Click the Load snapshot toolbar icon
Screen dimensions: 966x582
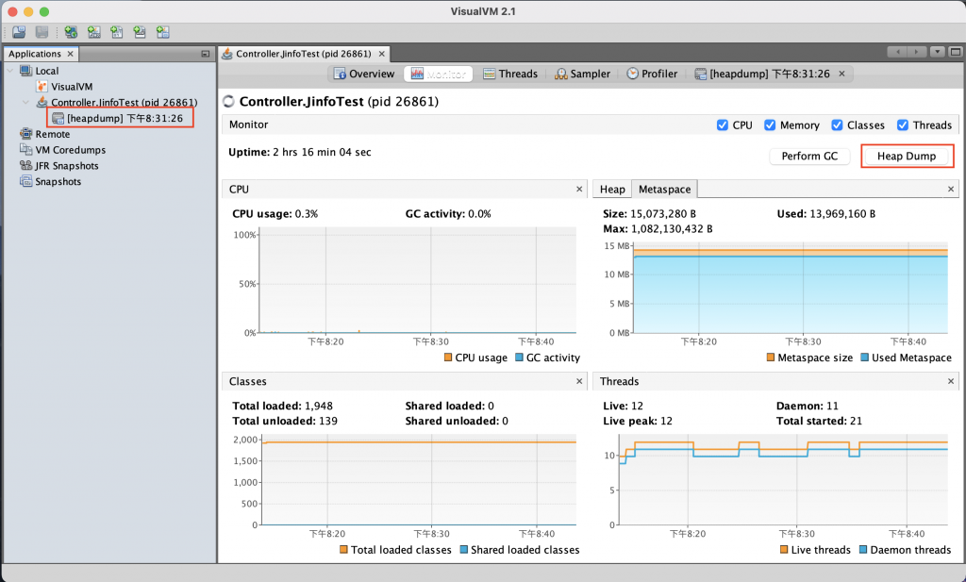(x=19, y=32)
